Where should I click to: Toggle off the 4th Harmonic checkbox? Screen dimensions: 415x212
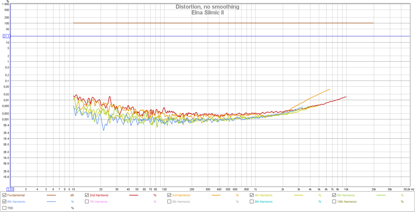(x=252, y=195)
